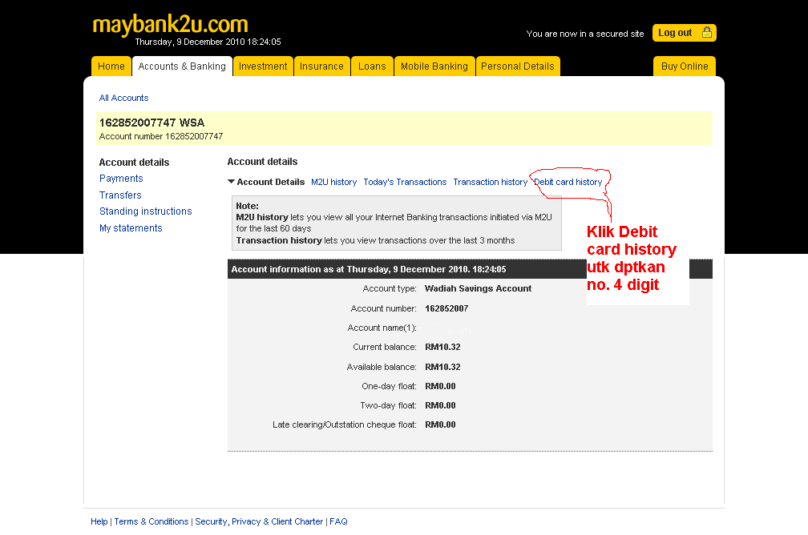Open the Personal Details tab

[x=517, y=66]
